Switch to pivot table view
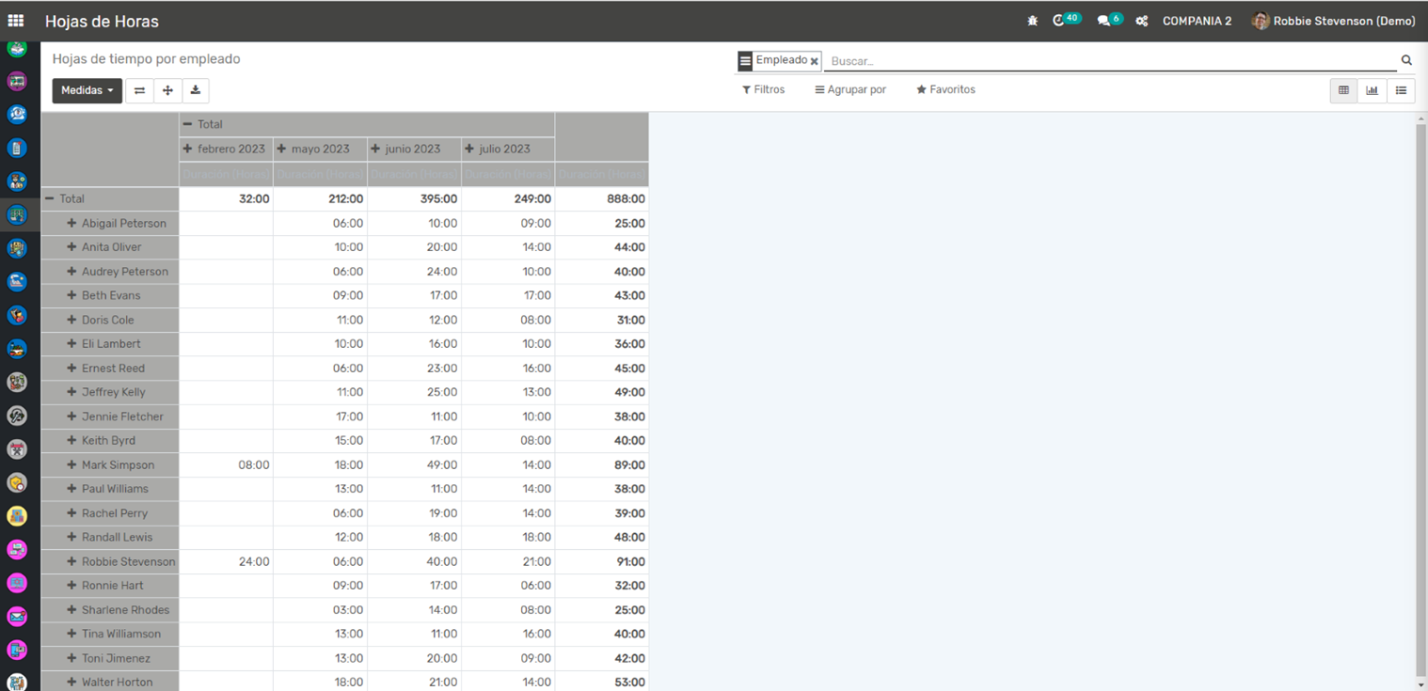This screenshot has height=691, width=1428. coord(1343,90)
